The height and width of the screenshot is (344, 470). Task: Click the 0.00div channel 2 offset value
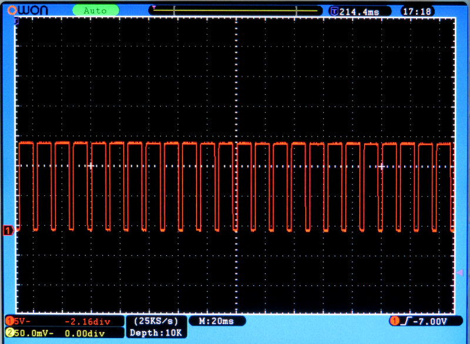85,333
